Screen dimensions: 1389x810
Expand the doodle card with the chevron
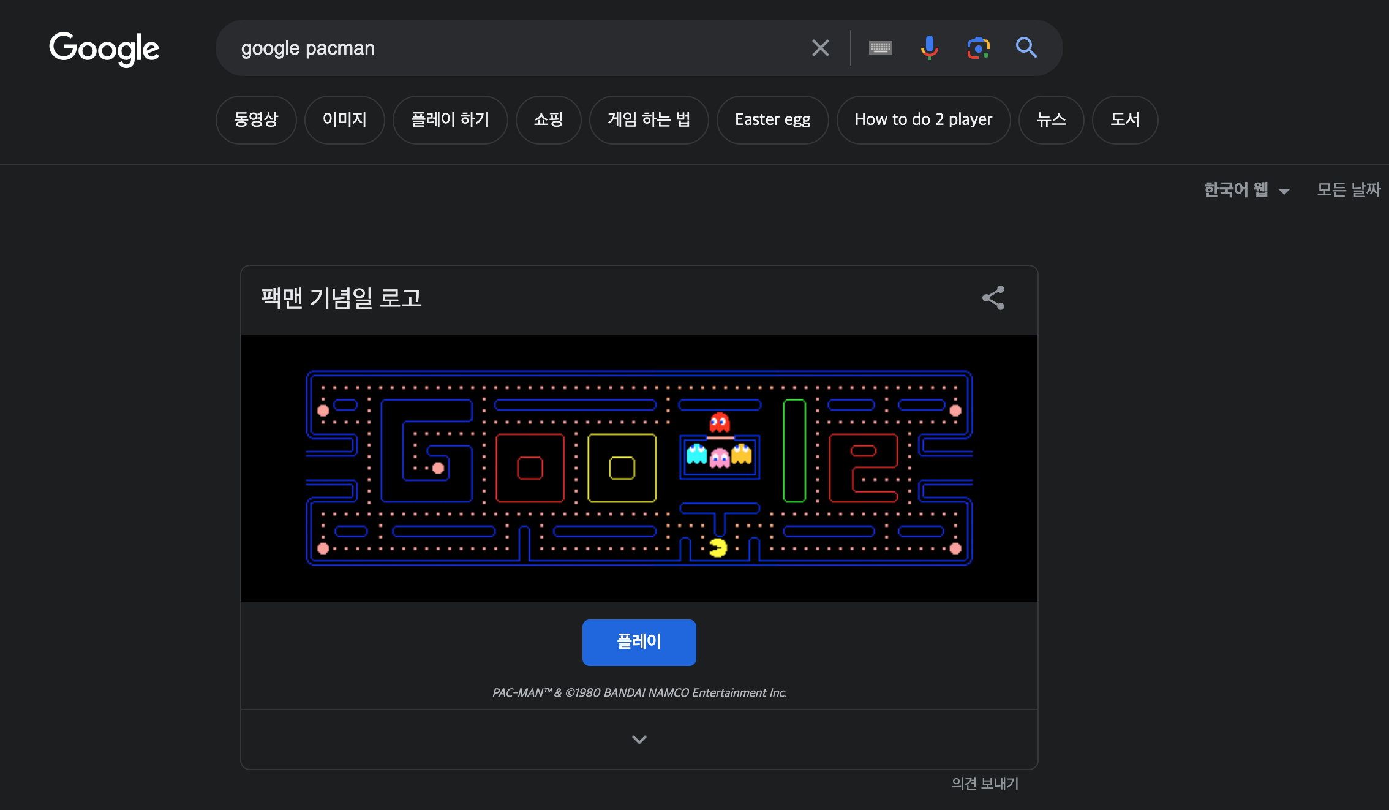(639, 740)
